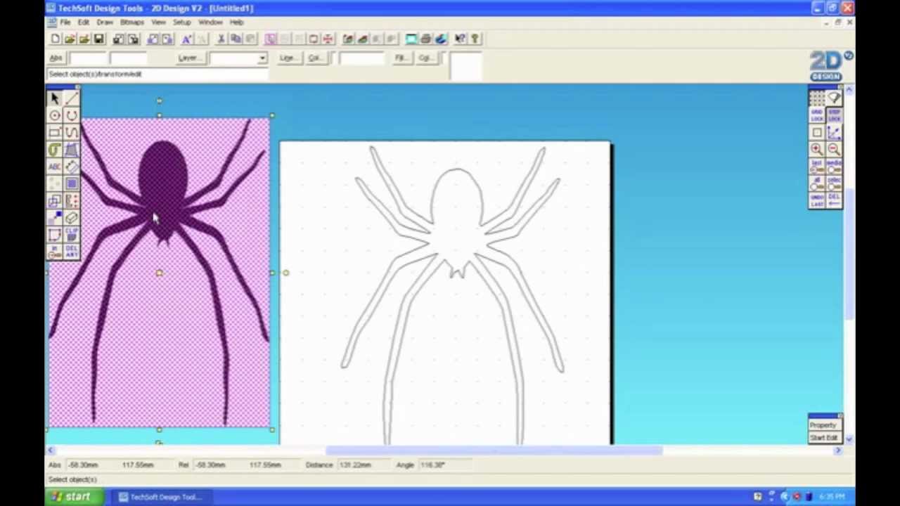Click the horizontal scrollbar thumb
This screenshot has height=506, width=900.
pos(494,450)
